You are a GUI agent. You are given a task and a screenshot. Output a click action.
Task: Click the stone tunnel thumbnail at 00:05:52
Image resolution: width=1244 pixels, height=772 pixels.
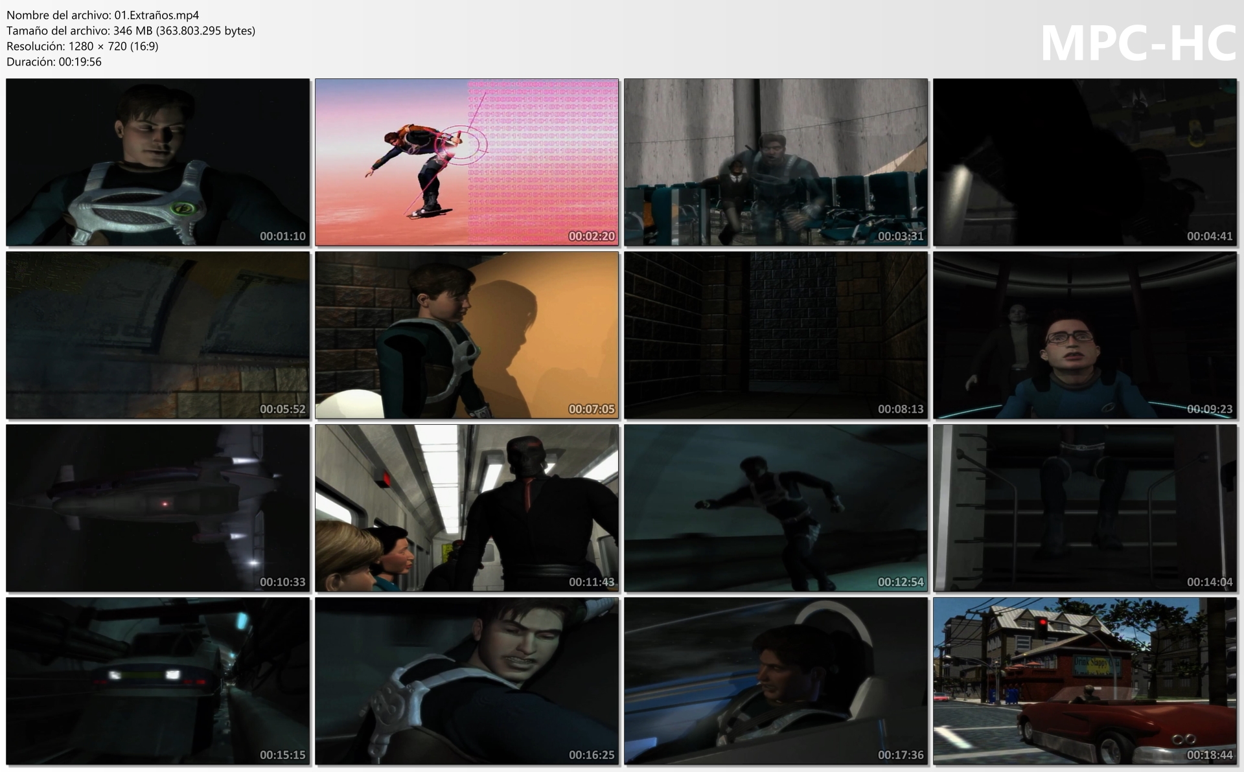click(157, 335)
